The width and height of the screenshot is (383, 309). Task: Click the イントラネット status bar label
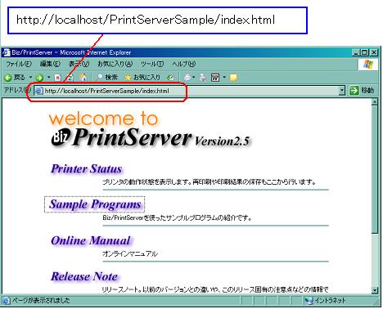(330, 301)
